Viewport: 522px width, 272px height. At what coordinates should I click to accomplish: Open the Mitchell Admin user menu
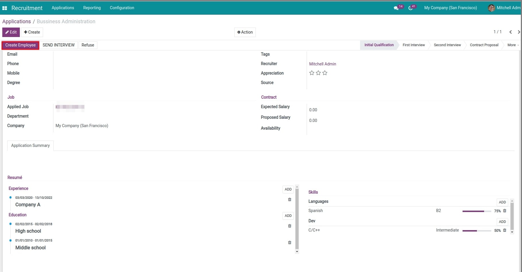[x=507, y=8]
